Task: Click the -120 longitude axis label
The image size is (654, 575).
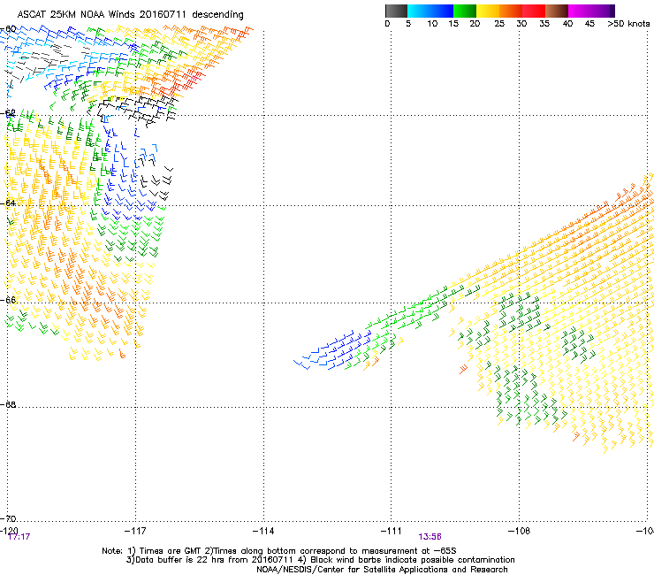Action: point(8,531)
